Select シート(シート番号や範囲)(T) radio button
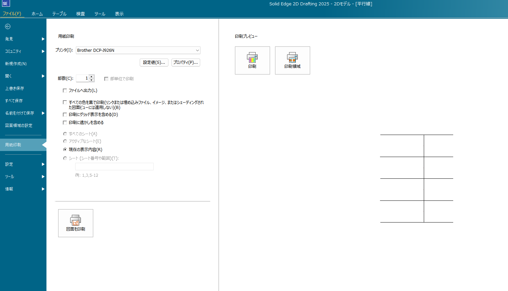Screen dimensions: 508x291 65,158
